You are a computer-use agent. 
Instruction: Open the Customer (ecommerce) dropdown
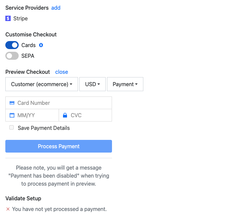(x=42, y=84)
